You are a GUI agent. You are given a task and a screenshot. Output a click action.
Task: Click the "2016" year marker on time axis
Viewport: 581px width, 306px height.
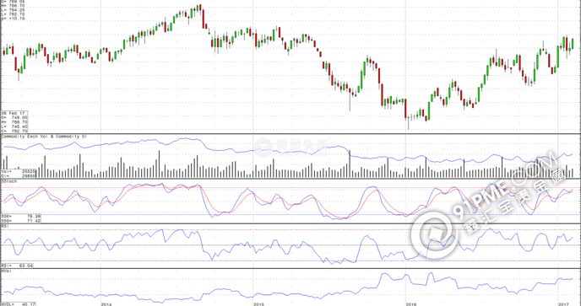(x=411, y=303)
